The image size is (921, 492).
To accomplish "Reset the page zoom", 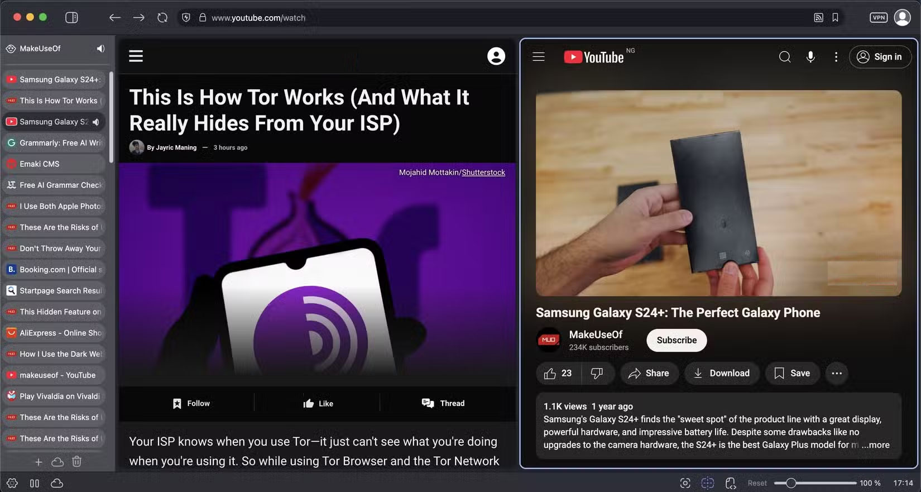I will click(x=757, y=483).
